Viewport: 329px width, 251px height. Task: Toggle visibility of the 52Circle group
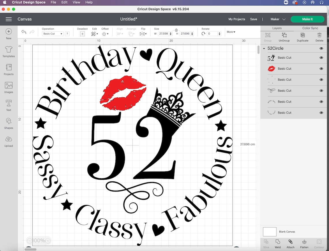pos(321,48)
